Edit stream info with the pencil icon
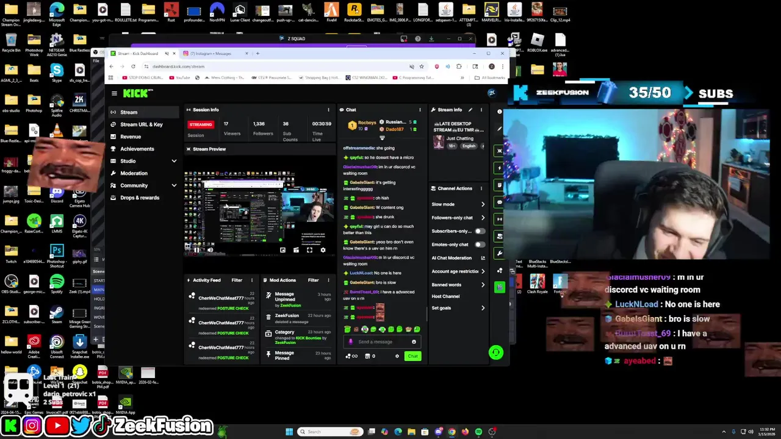781x439 pixels. click(x=470, y=110)
